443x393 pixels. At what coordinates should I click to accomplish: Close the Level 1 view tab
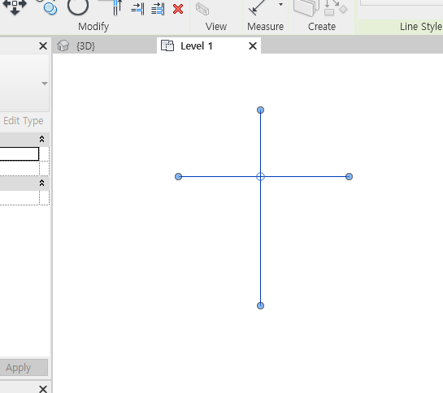(253, 45)
